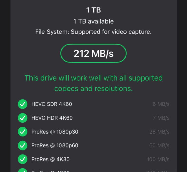Screen dimensions: 187x172
Task: Click the 7 MB/s requirement value
Action: coord(161,118)
